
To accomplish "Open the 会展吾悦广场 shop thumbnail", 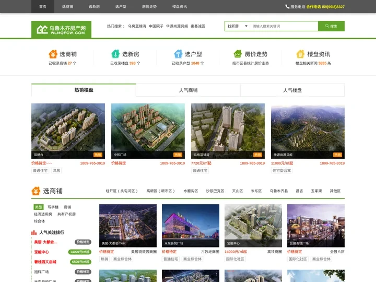I will (x=316, y=226).
